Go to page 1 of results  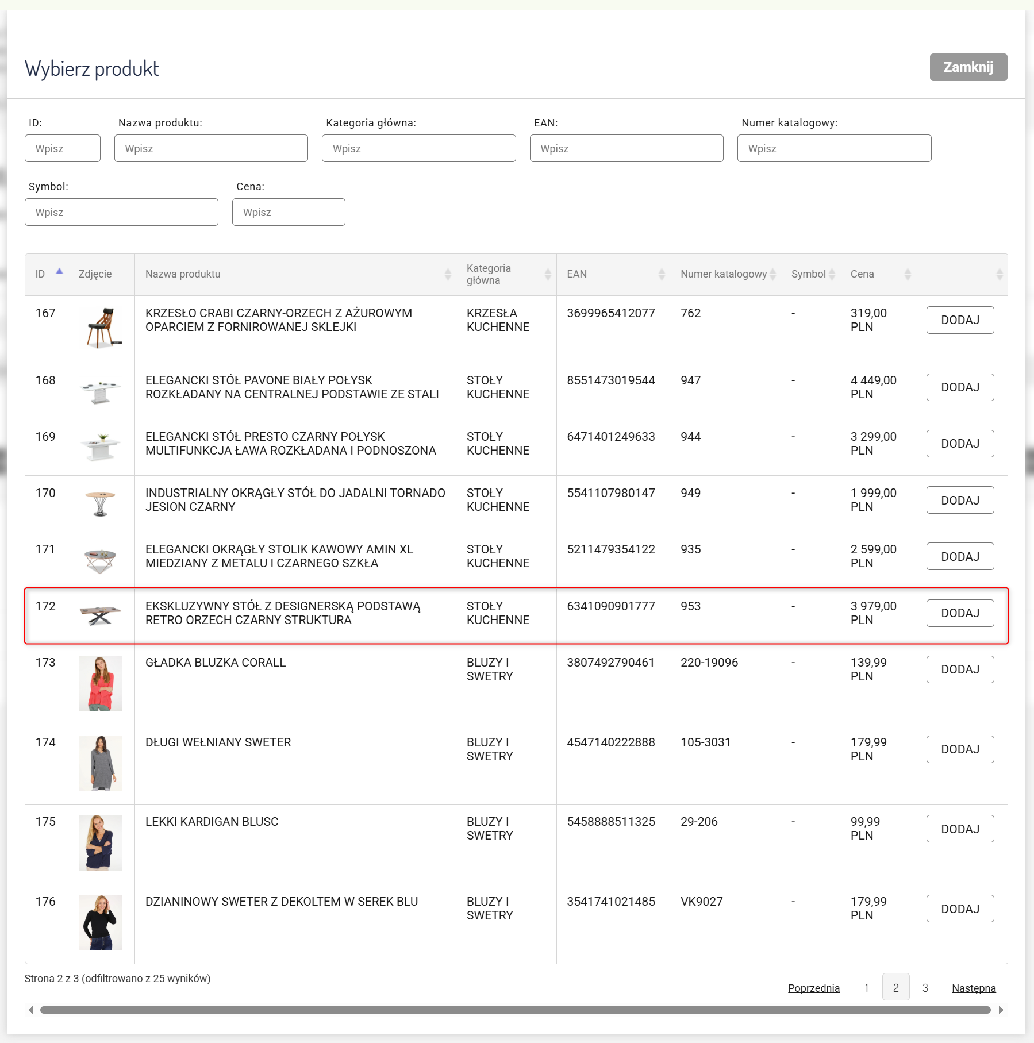pos(866,987)
